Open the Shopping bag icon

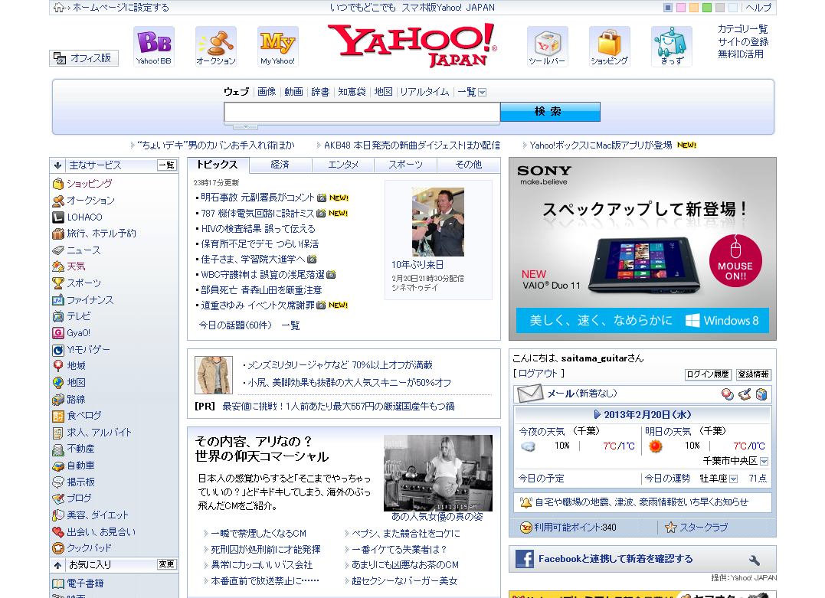[x=609, y=47]
